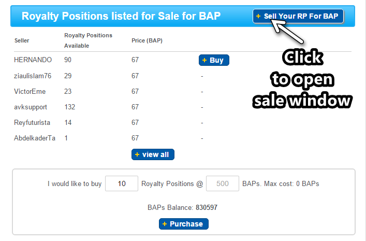Click the Royalty Positions Available column header

tap(88, 40)
